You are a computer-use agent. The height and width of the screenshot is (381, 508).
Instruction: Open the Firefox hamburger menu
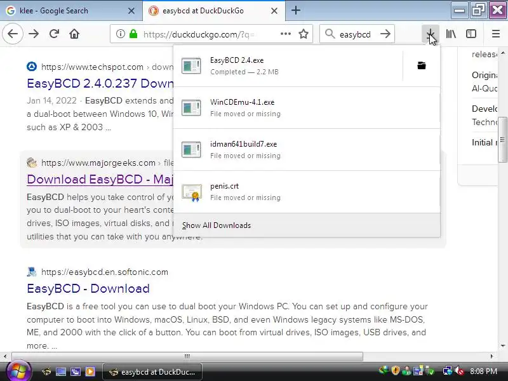pyautogui.click(x=496, y=34)
